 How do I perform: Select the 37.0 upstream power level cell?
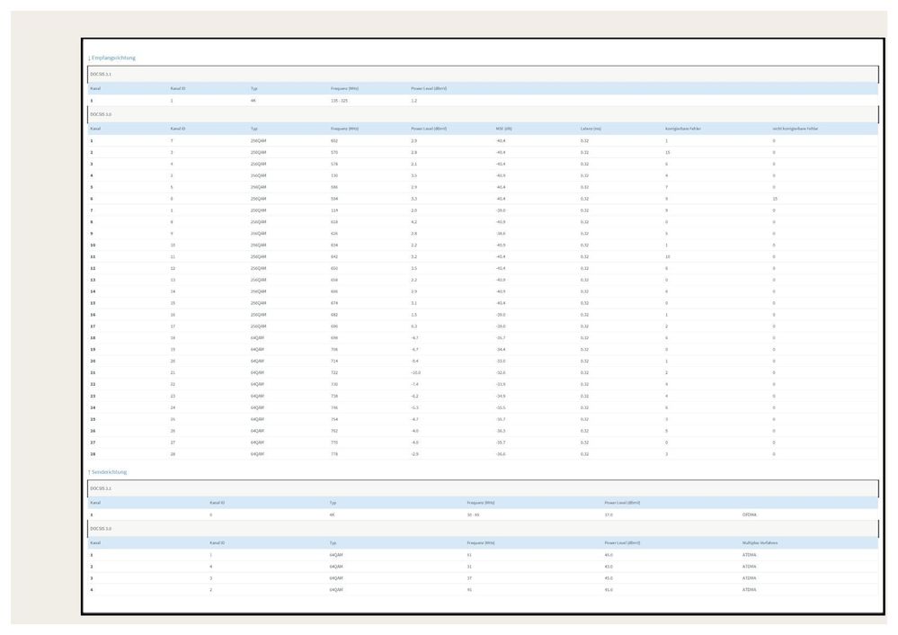609,515
